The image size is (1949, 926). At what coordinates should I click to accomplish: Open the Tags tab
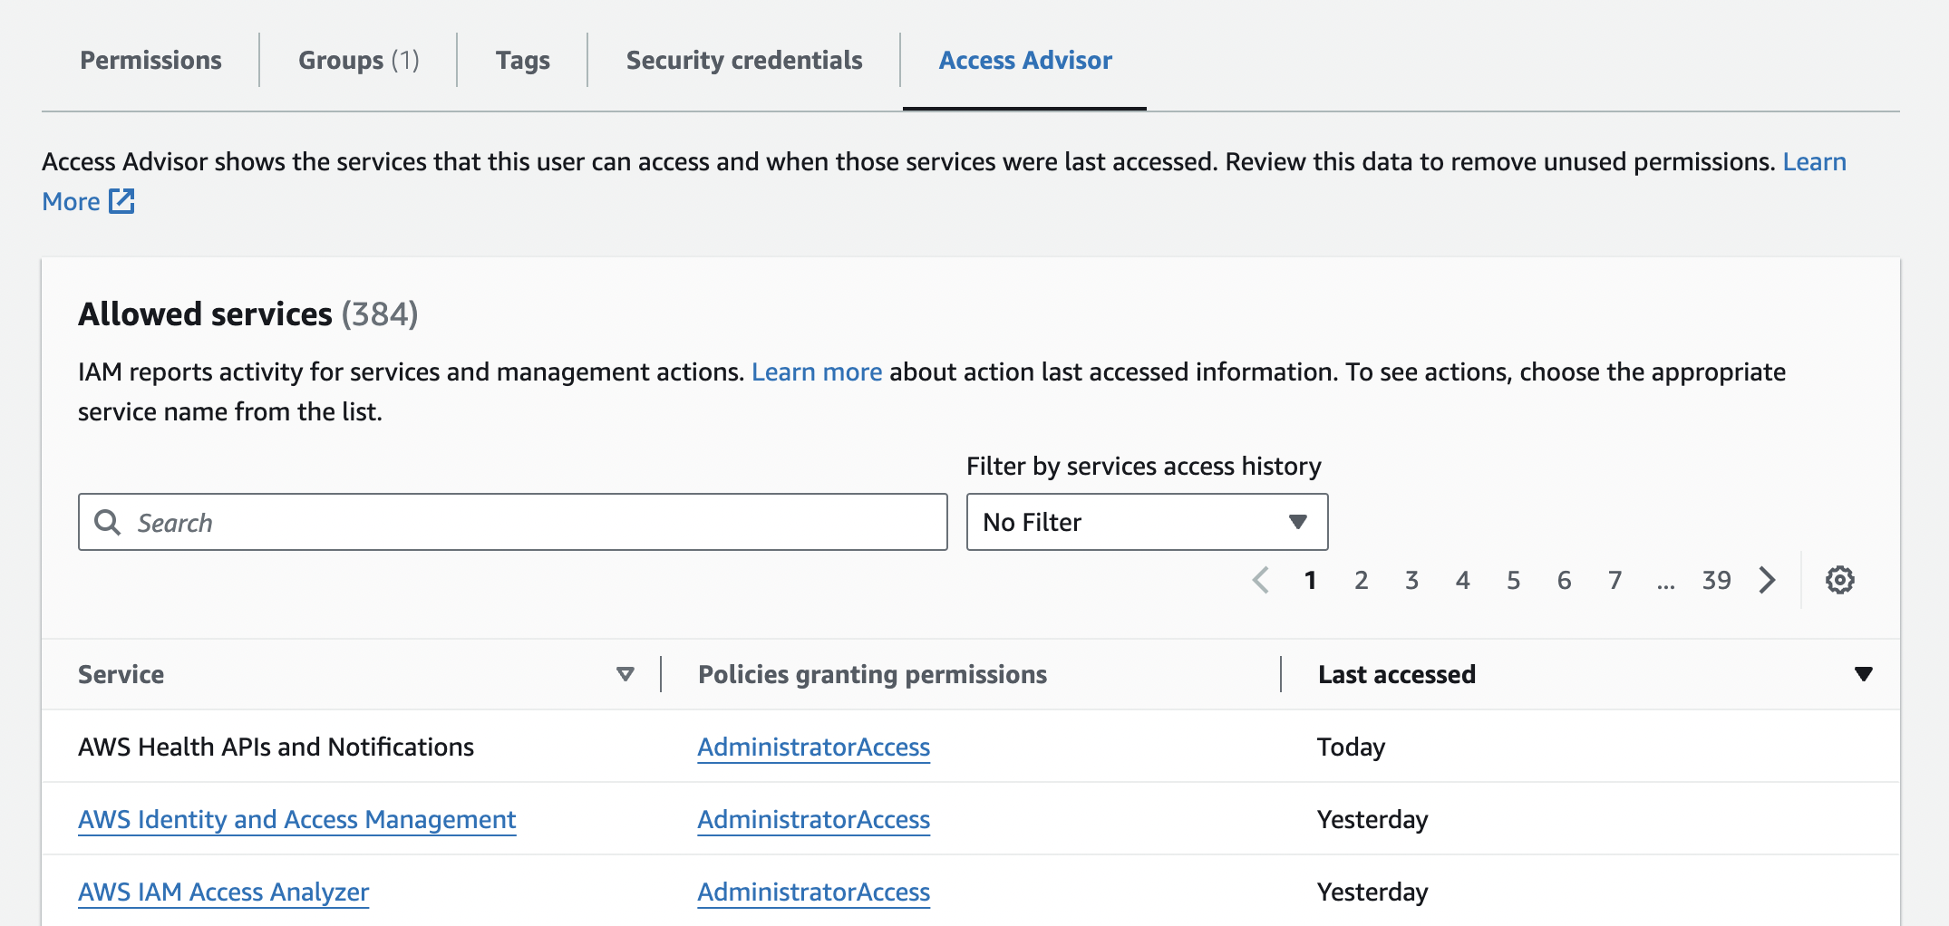click(x=522, y=60)
